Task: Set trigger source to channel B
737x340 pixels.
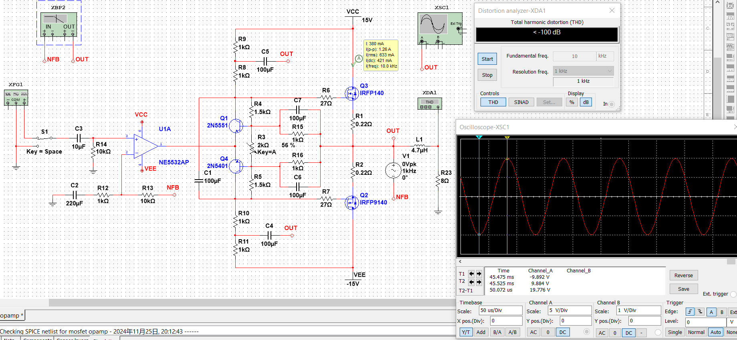Action: point(722,312)
